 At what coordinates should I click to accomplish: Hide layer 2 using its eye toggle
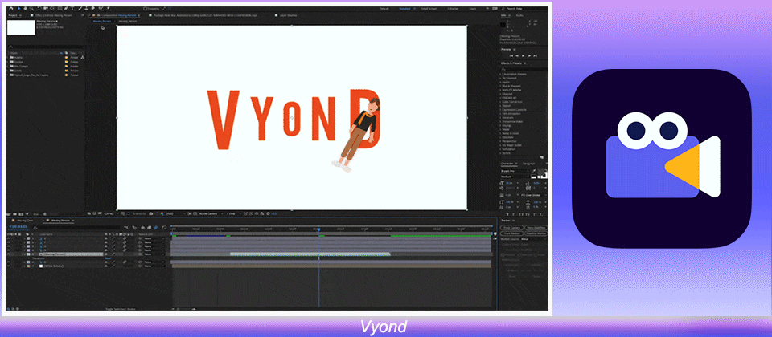[8, 242]
